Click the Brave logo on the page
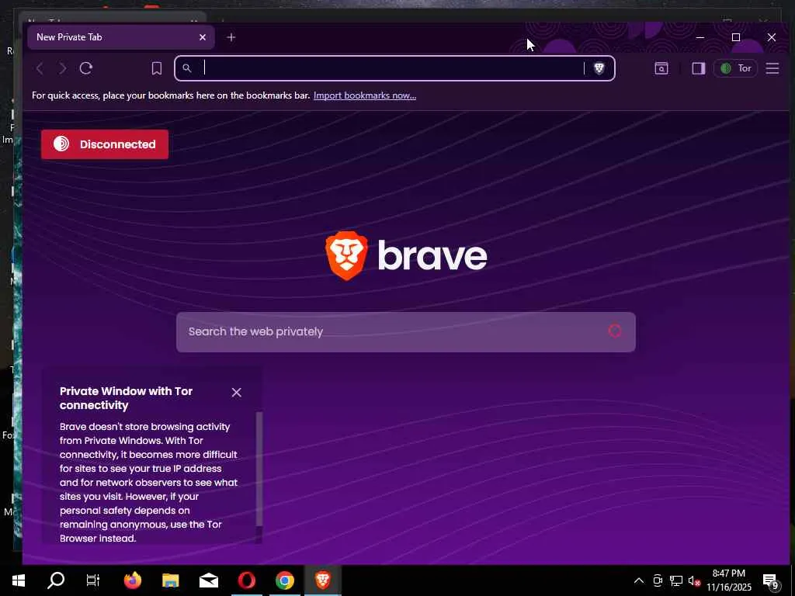The width and height of the screenshot is (795, 596). click(406, 256)
